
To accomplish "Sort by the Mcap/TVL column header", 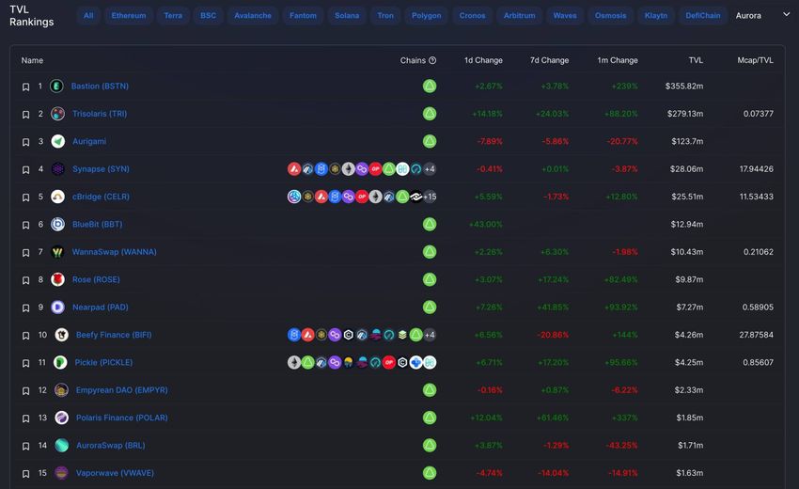I will (755, 60).
